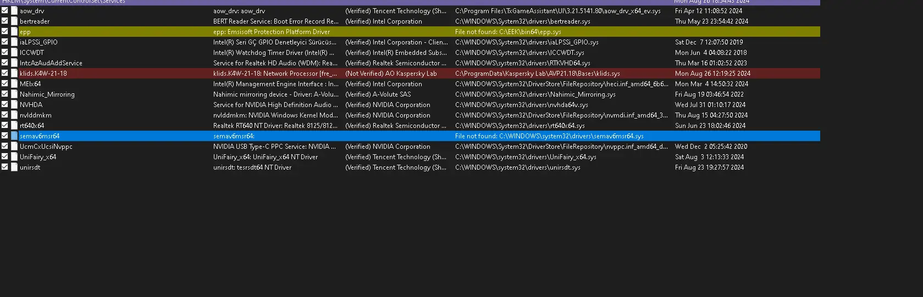Disable the IntcAzAudAddService checkbox

pos(5,63)
